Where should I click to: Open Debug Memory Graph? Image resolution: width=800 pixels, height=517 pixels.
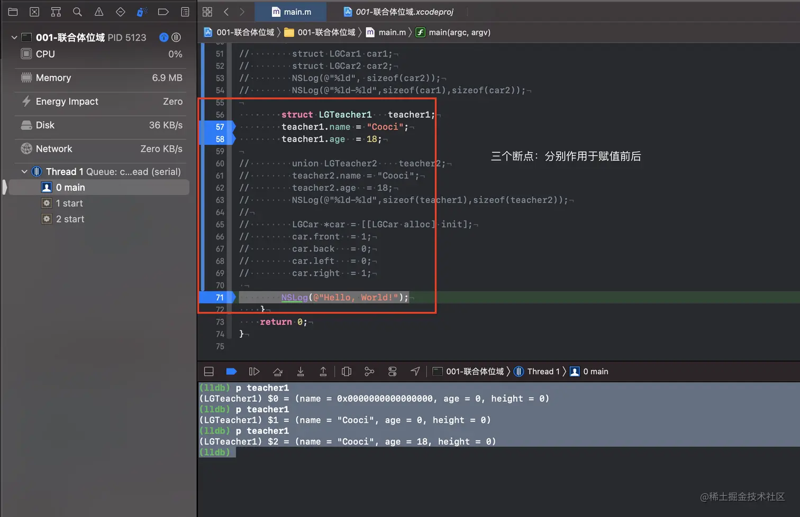(x=369, y=372)
